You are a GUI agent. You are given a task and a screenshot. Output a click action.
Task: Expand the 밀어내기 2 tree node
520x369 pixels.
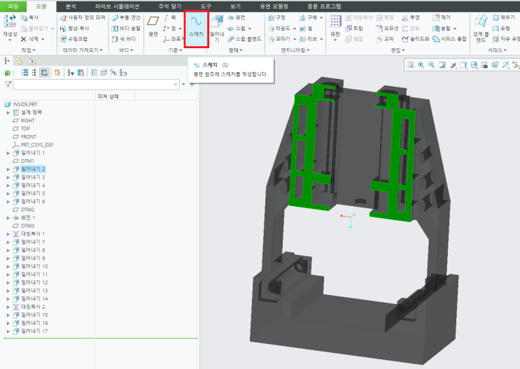point(8,169)
